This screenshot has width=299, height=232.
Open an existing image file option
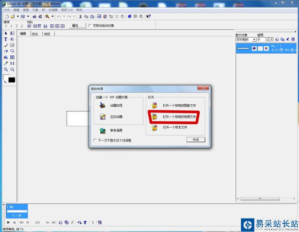point(174,105)
